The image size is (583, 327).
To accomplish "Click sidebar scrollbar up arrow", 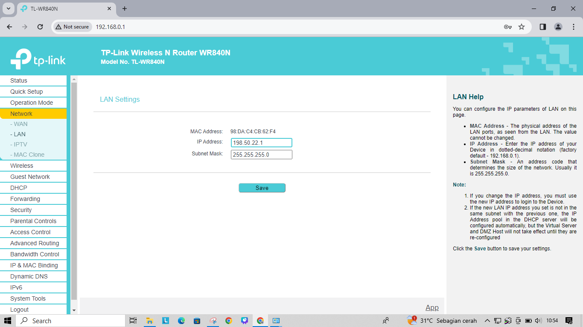I will [74, 79].
